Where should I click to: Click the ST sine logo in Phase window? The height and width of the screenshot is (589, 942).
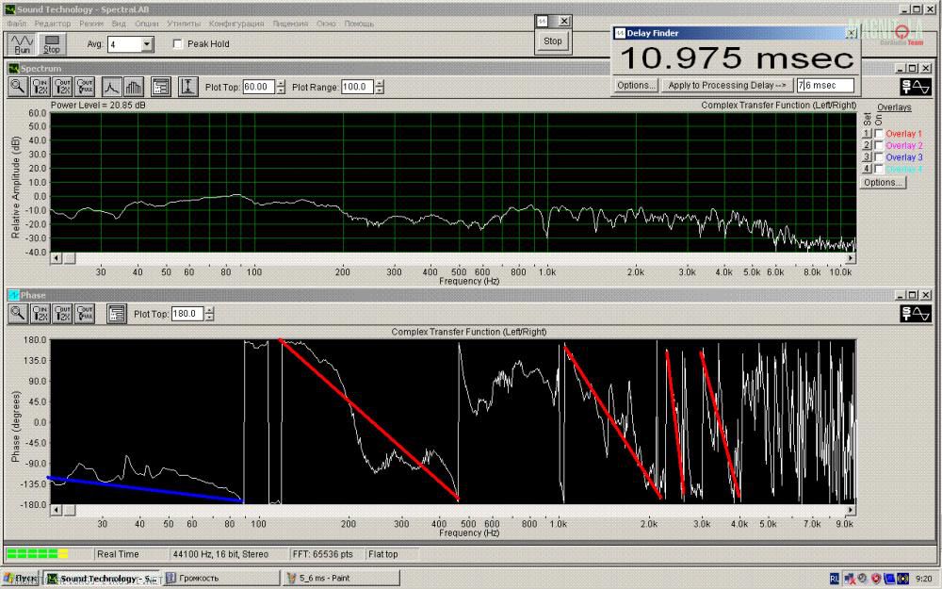click(x=915, y=313)
